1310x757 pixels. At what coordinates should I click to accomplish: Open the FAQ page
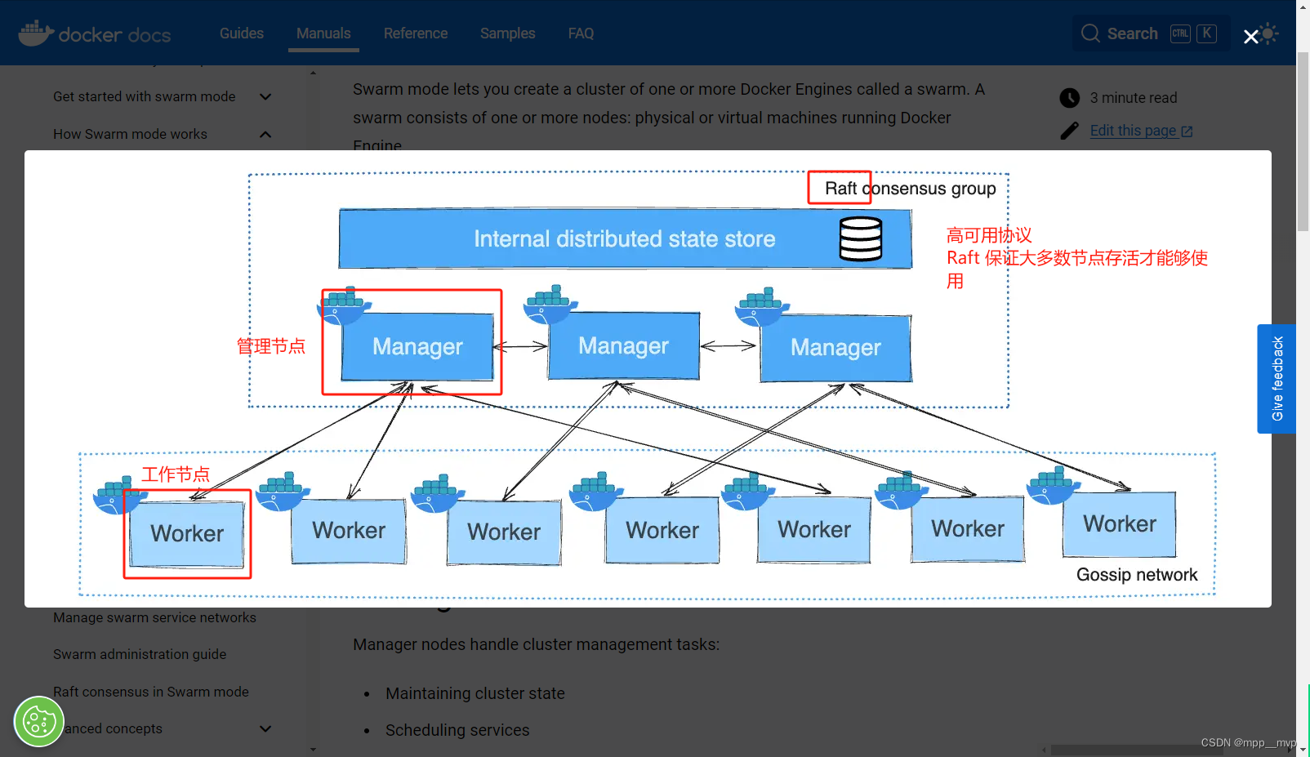click(x=581, y=33)
